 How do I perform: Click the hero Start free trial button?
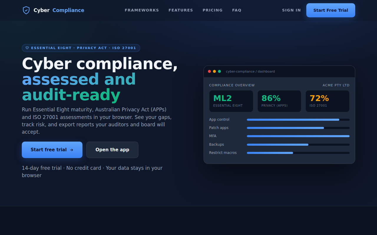pos(52,150)
